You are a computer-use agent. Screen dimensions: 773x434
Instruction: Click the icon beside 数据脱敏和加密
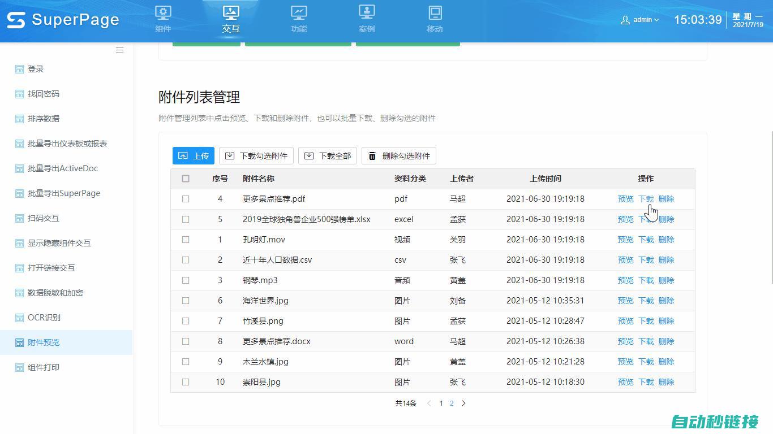pyautogui.click(x=19, y=293)
